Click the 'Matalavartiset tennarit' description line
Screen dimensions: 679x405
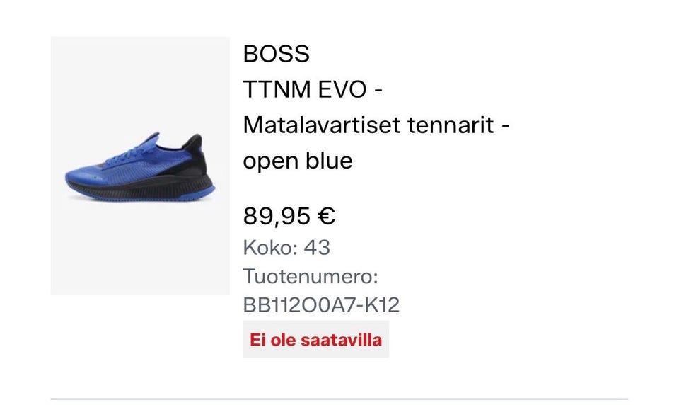pyautogui.click(x=377, y=125)
